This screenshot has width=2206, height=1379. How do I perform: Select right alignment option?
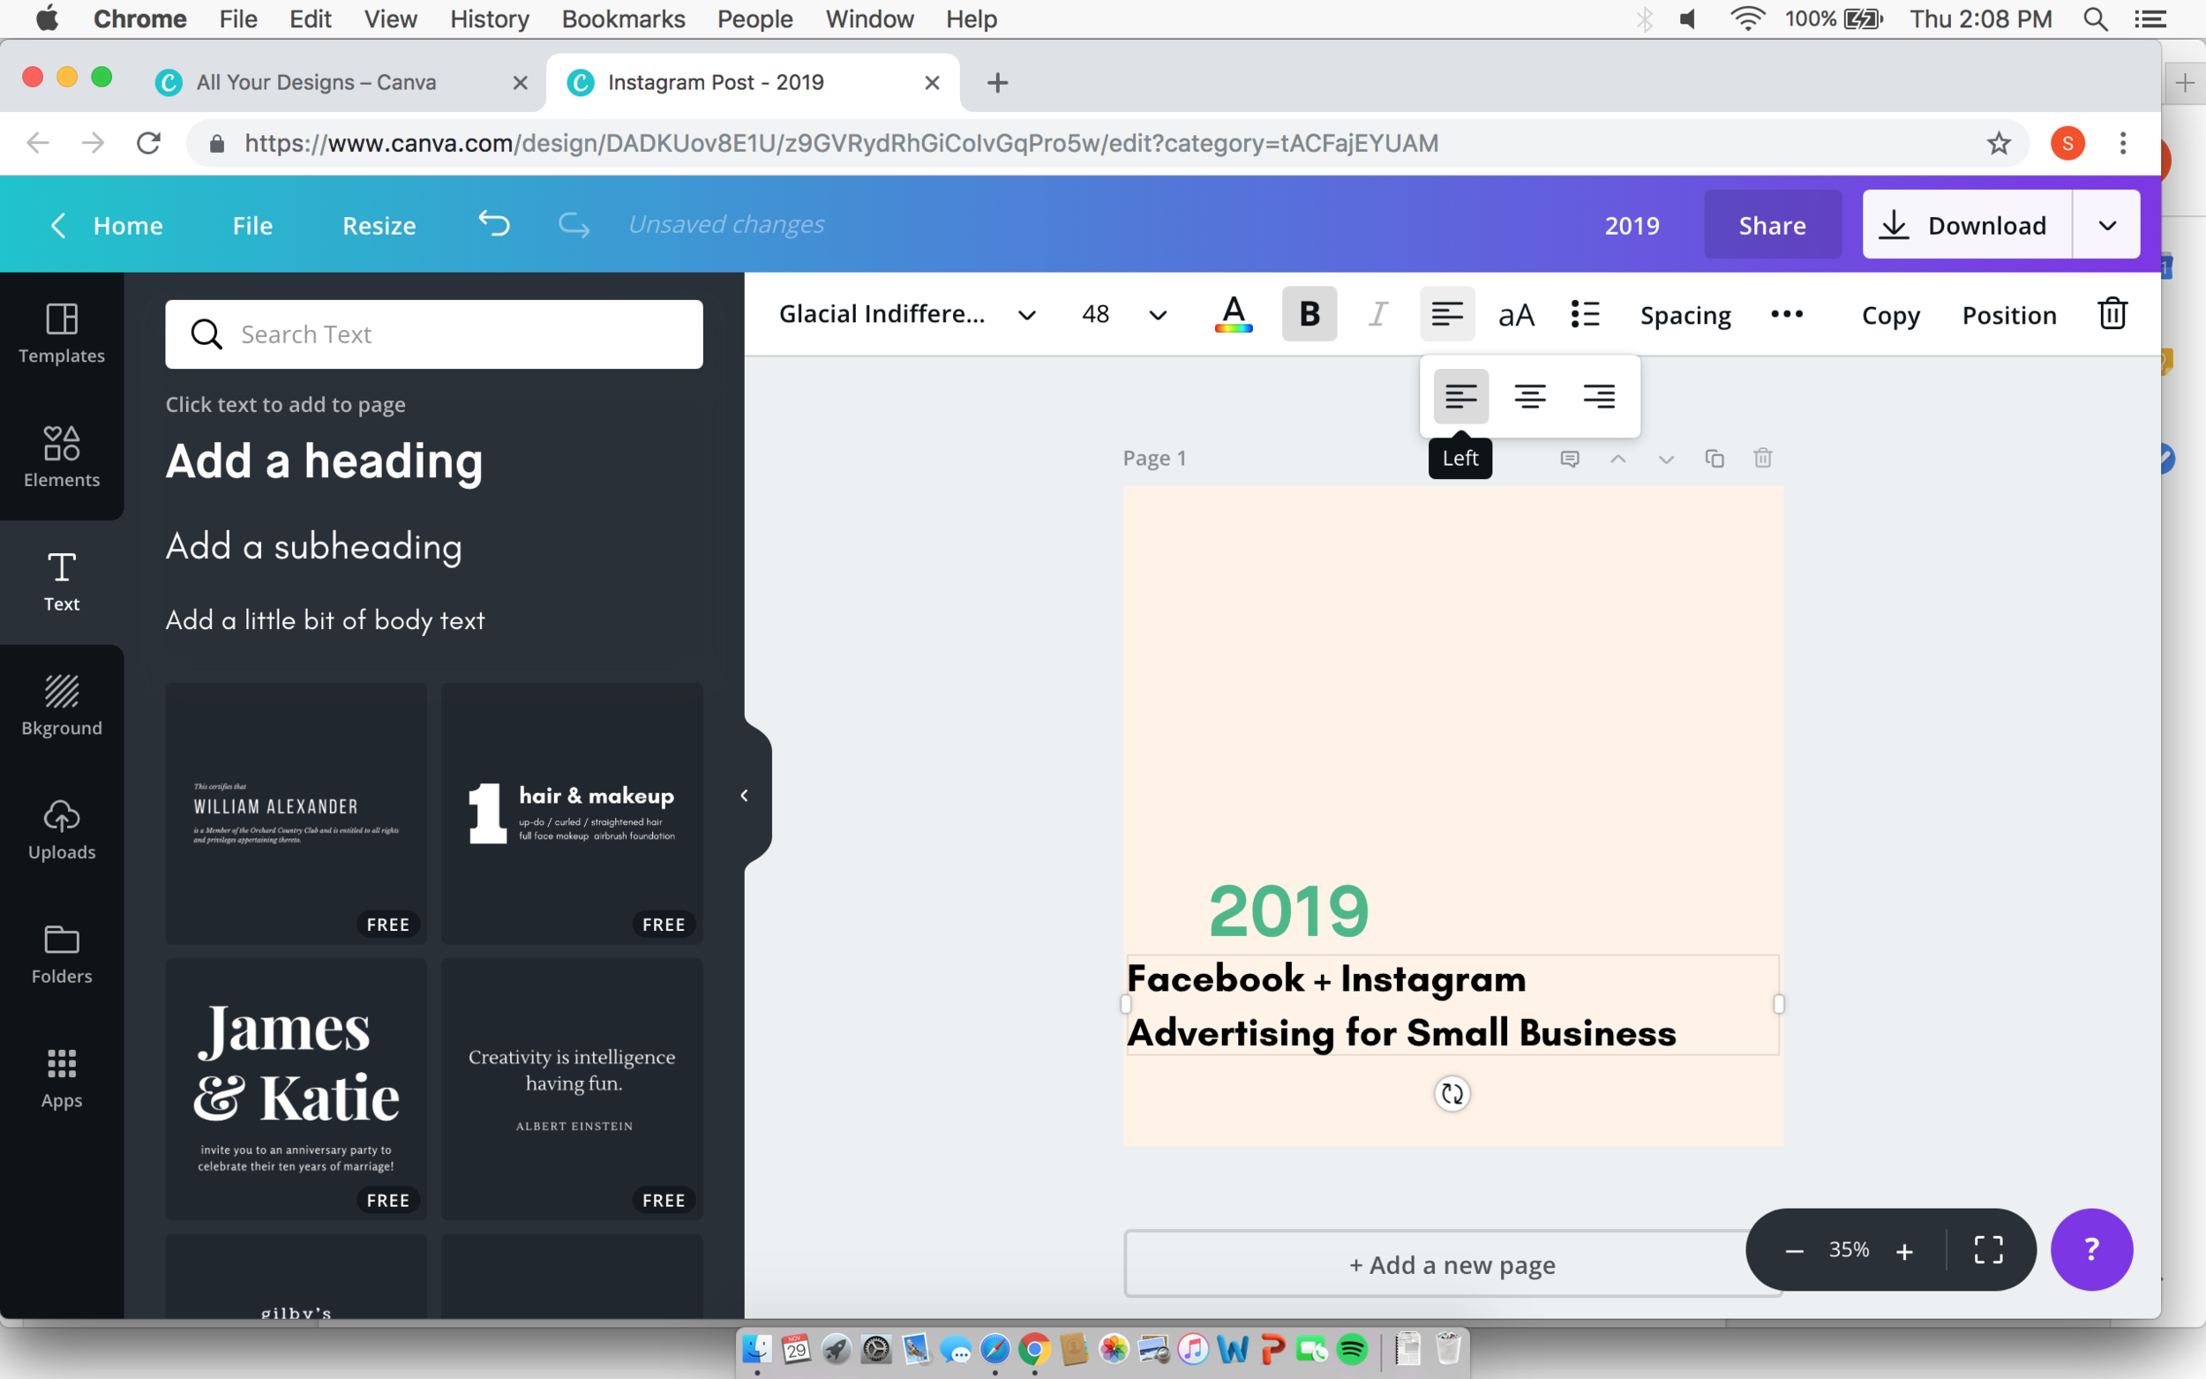tap(1599, 396)
